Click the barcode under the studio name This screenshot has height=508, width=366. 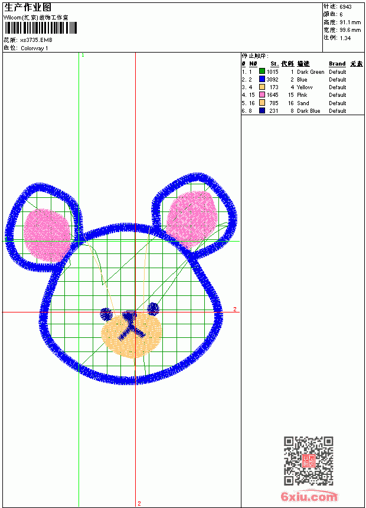click(41, 28)
